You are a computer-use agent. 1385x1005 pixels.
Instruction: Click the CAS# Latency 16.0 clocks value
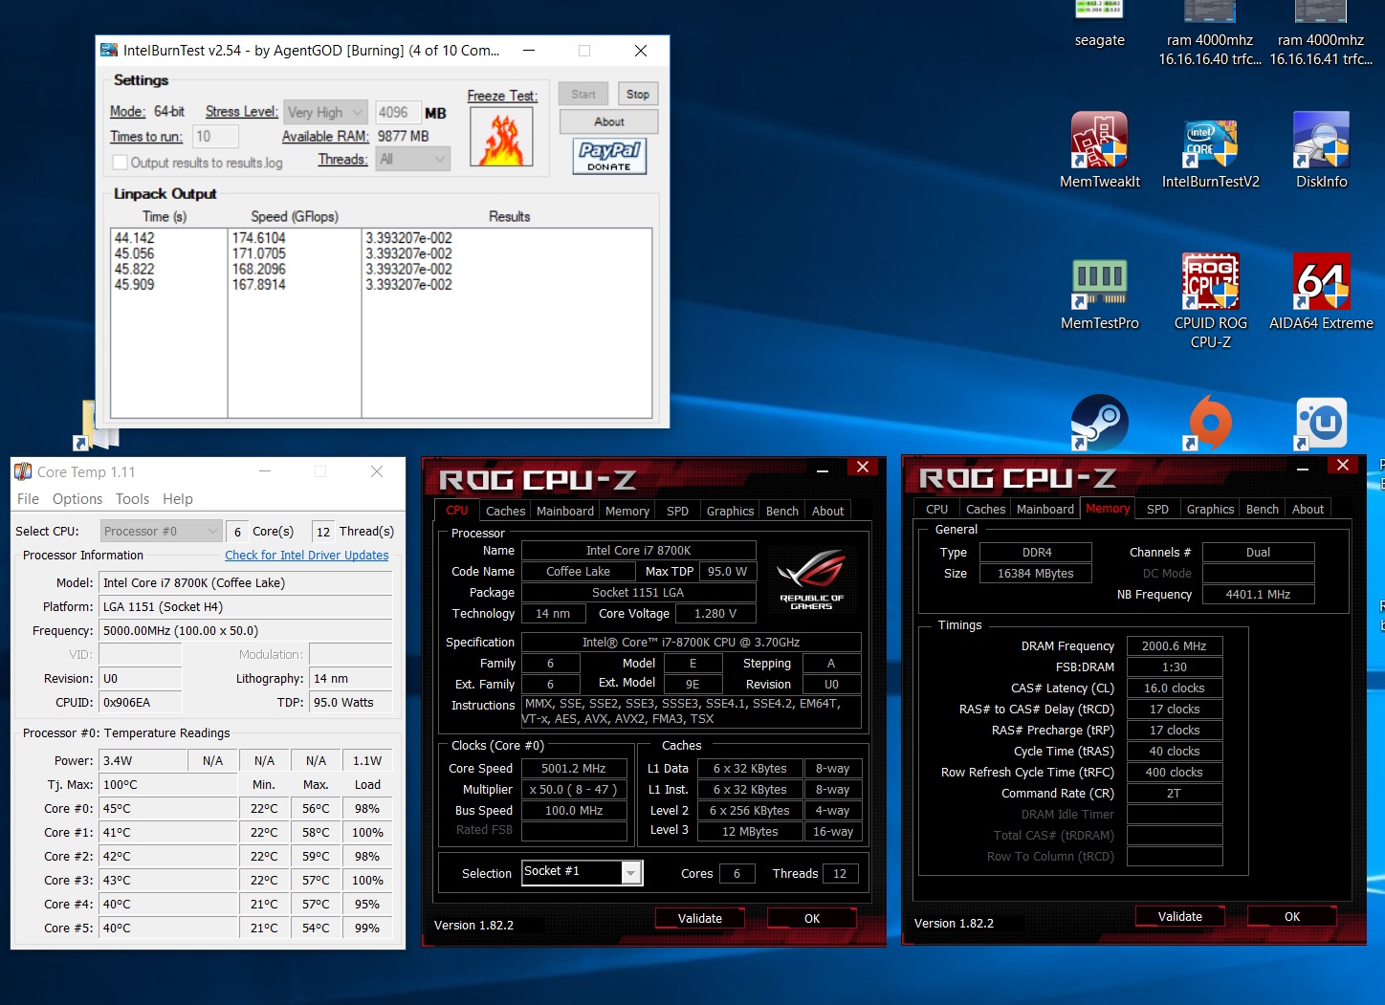pos(1175,688)
